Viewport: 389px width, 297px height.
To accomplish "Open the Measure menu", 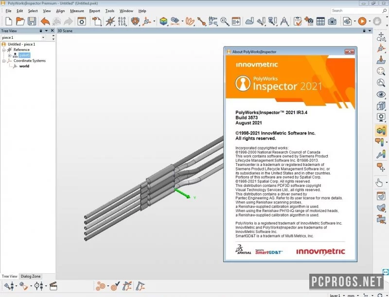I will pyautogui.click(x=77, y=11).
